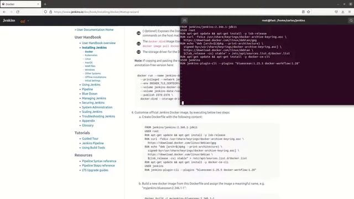Open Installing Jenkins section

[x=95, y=48]
